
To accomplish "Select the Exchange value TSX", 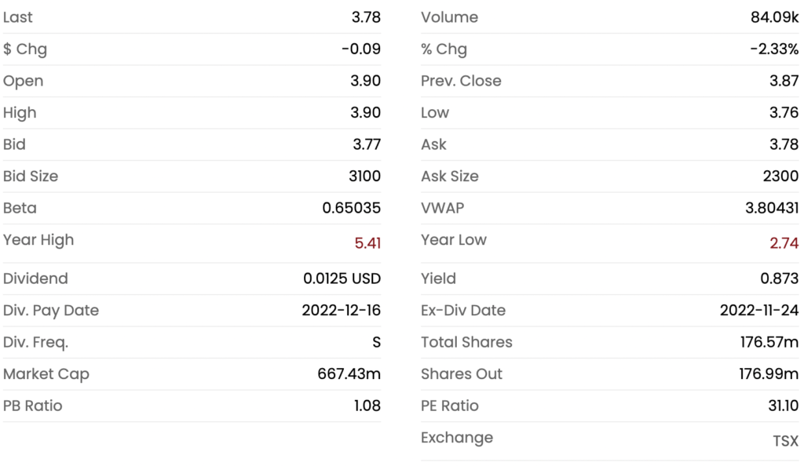I will (x=785, y=442).
